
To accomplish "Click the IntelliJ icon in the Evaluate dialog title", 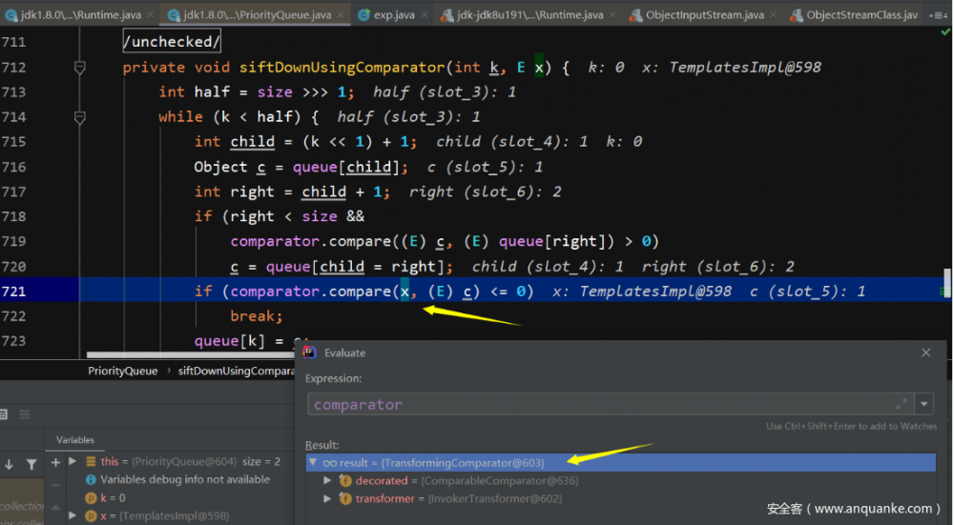I will click(310, 353).
